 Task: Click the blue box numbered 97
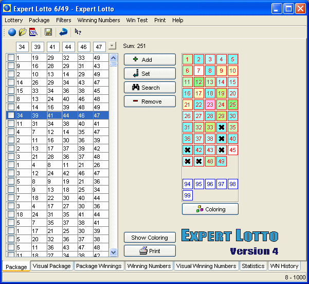pos(221,184)
